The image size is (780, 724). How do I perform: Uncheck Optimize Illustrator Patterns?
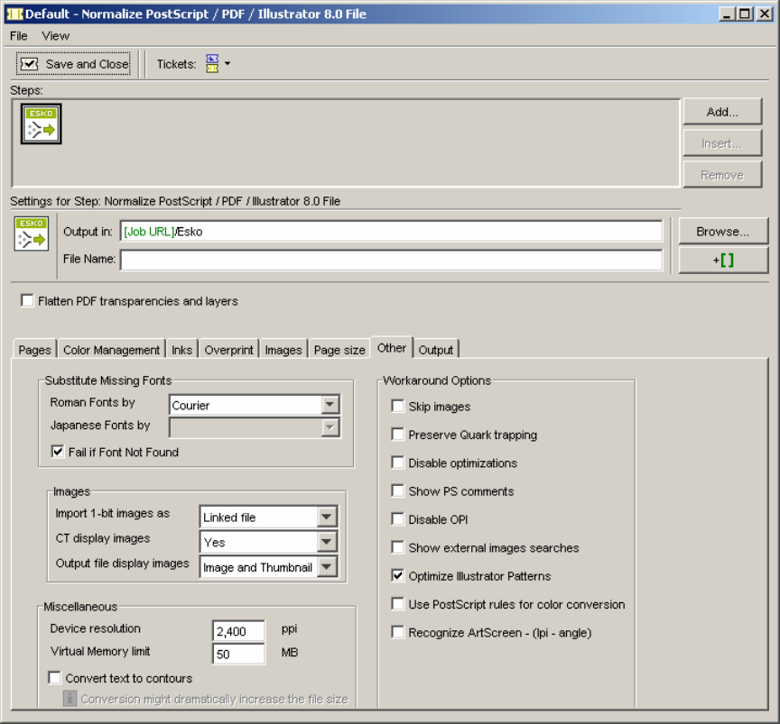tap(397, 575)
